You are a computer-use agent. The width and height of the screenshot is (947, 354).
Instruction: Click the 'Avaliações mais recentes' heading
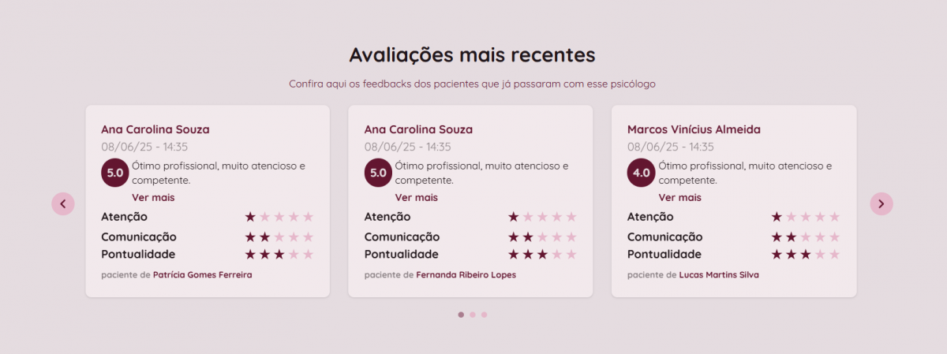point(472,55)
